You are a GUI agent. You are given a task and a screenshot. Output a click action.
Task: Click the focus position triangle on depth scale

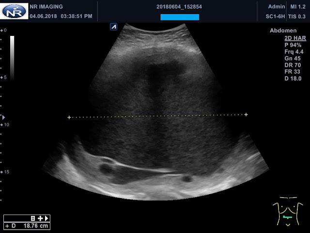(x=3, y=117)
